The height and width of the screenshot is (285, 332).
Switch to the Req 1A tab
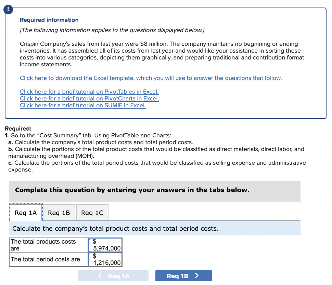(26, 212)
